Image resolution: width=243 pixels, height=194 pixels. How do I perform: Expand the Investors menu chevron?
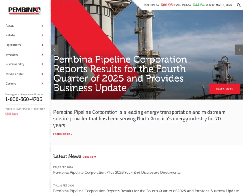coord(42,55)
